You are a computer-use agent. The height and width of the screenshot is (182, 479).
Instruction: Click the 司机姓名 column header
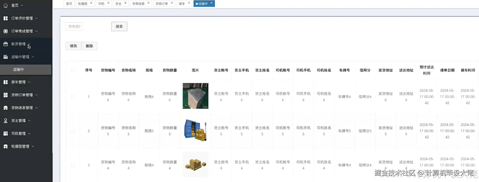324,70
